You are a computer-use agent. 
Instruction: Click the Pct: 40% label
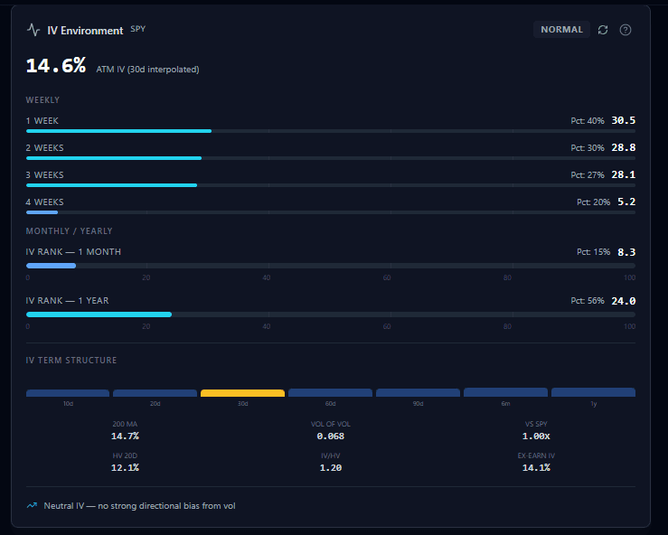[588, 121]
